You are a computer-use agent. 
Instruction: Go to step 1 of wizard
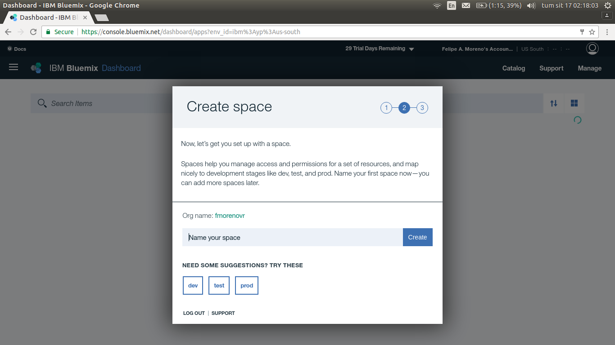pyautogui.click(x=386, y=108)
